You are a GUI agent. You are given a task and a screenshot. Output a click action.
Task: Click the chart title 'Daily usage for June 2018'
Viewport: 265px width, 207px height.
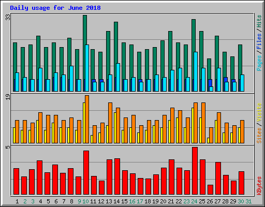(x=55, y=8)
